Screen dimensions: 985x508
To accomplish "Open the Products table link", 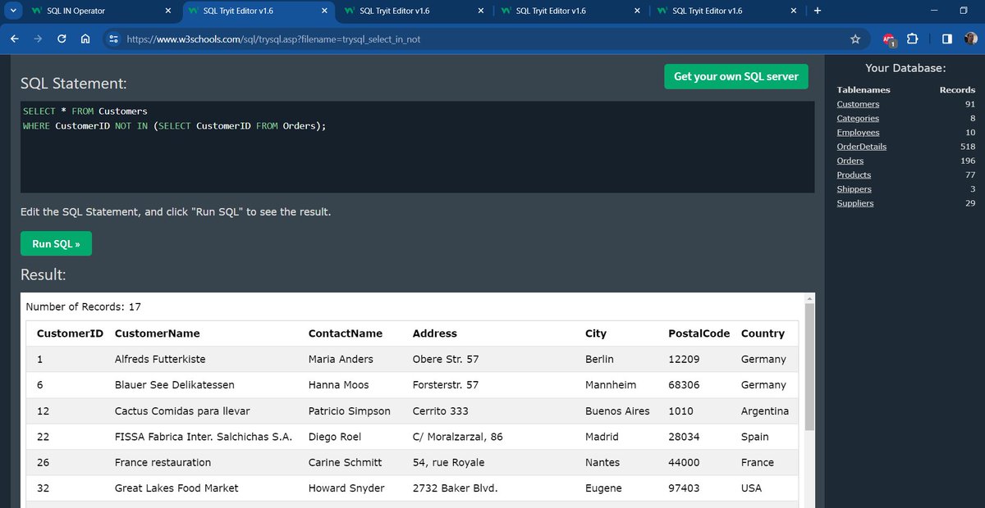I will pos(853,175).
